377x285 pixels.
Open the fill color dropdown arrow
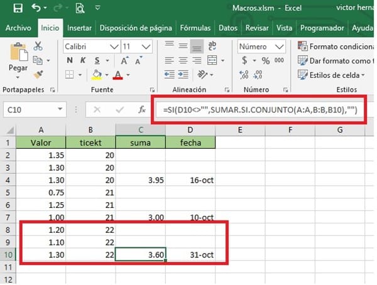[x=107, y=75]
